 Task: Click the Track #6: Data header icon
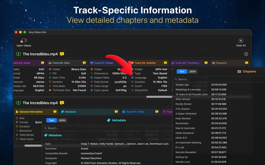(x=50, y=63)
